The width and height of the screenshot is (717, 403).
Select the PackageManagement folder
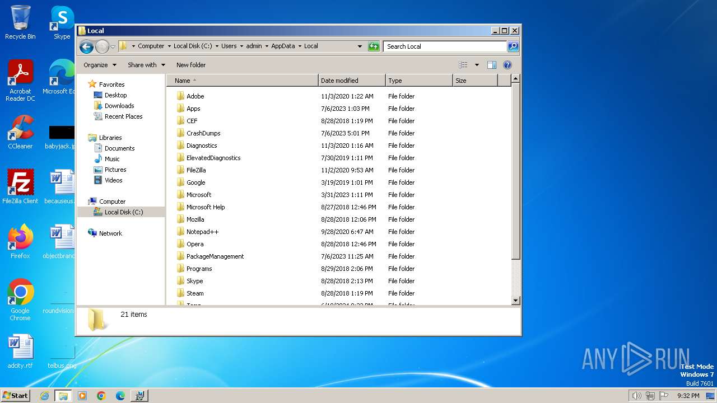215,256
